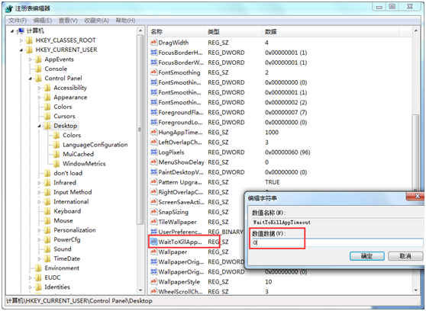426x311 pixels.
Task: Select the International key
Action: point(71,202)
